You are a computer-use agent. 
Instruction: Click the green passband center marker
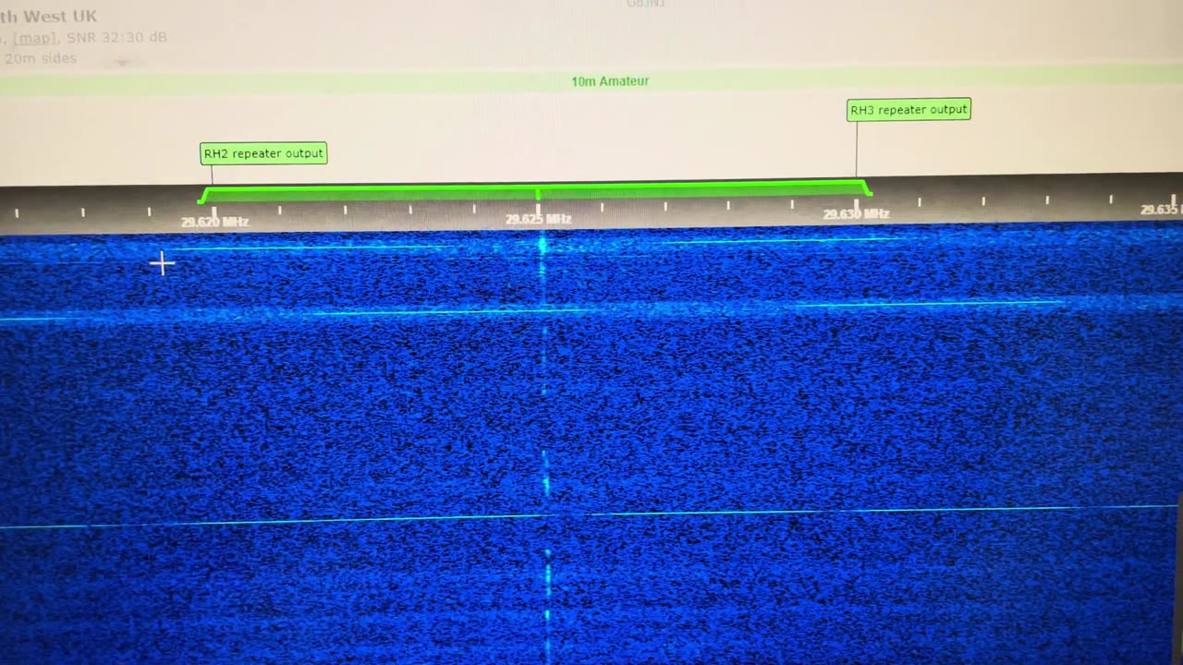pyautogui.click(x=538, y=193)
